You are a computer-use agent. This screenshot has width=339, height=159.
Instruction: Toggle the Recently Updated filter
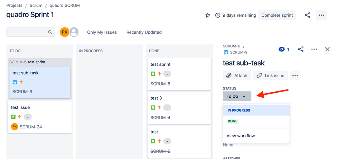click(x=144, y=32)
